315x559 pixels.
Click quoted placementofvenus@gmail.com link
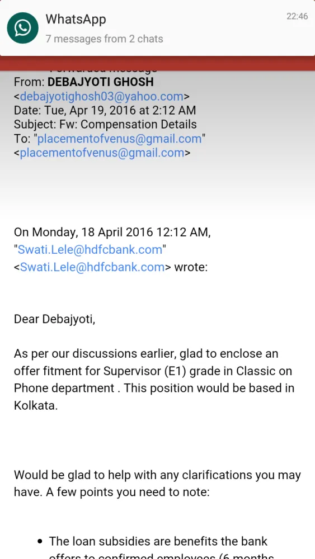point(120,139)
